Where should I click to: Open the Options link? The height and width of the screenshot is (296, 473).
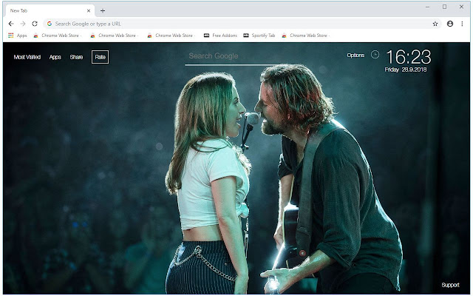pos(355,55)
